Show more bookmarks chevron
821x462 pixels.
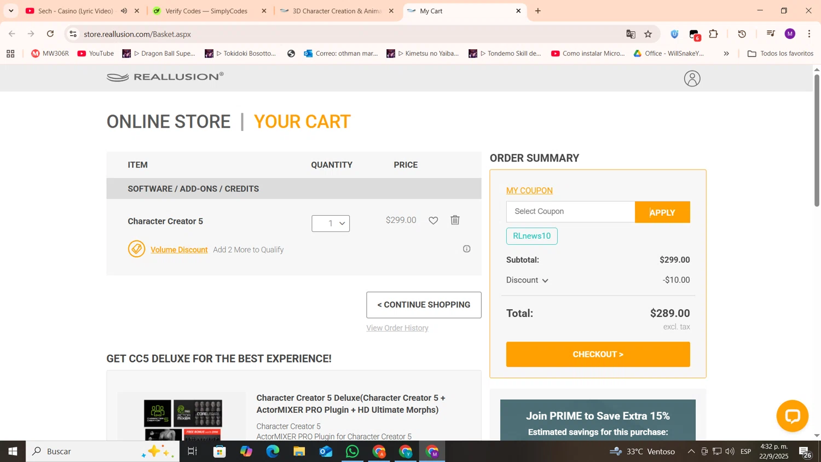(726, 54)
